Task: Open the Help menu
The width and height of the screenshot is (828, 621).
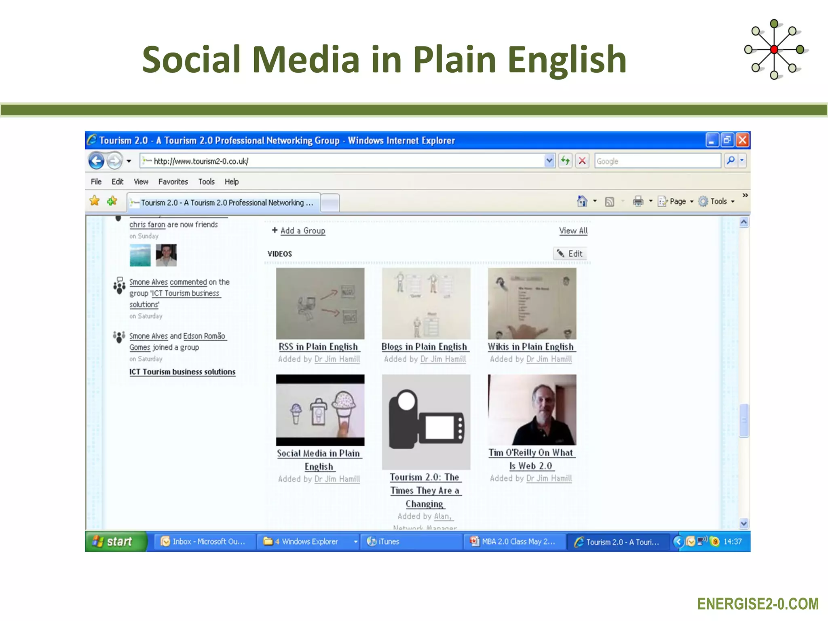Action: coord(232,182)
